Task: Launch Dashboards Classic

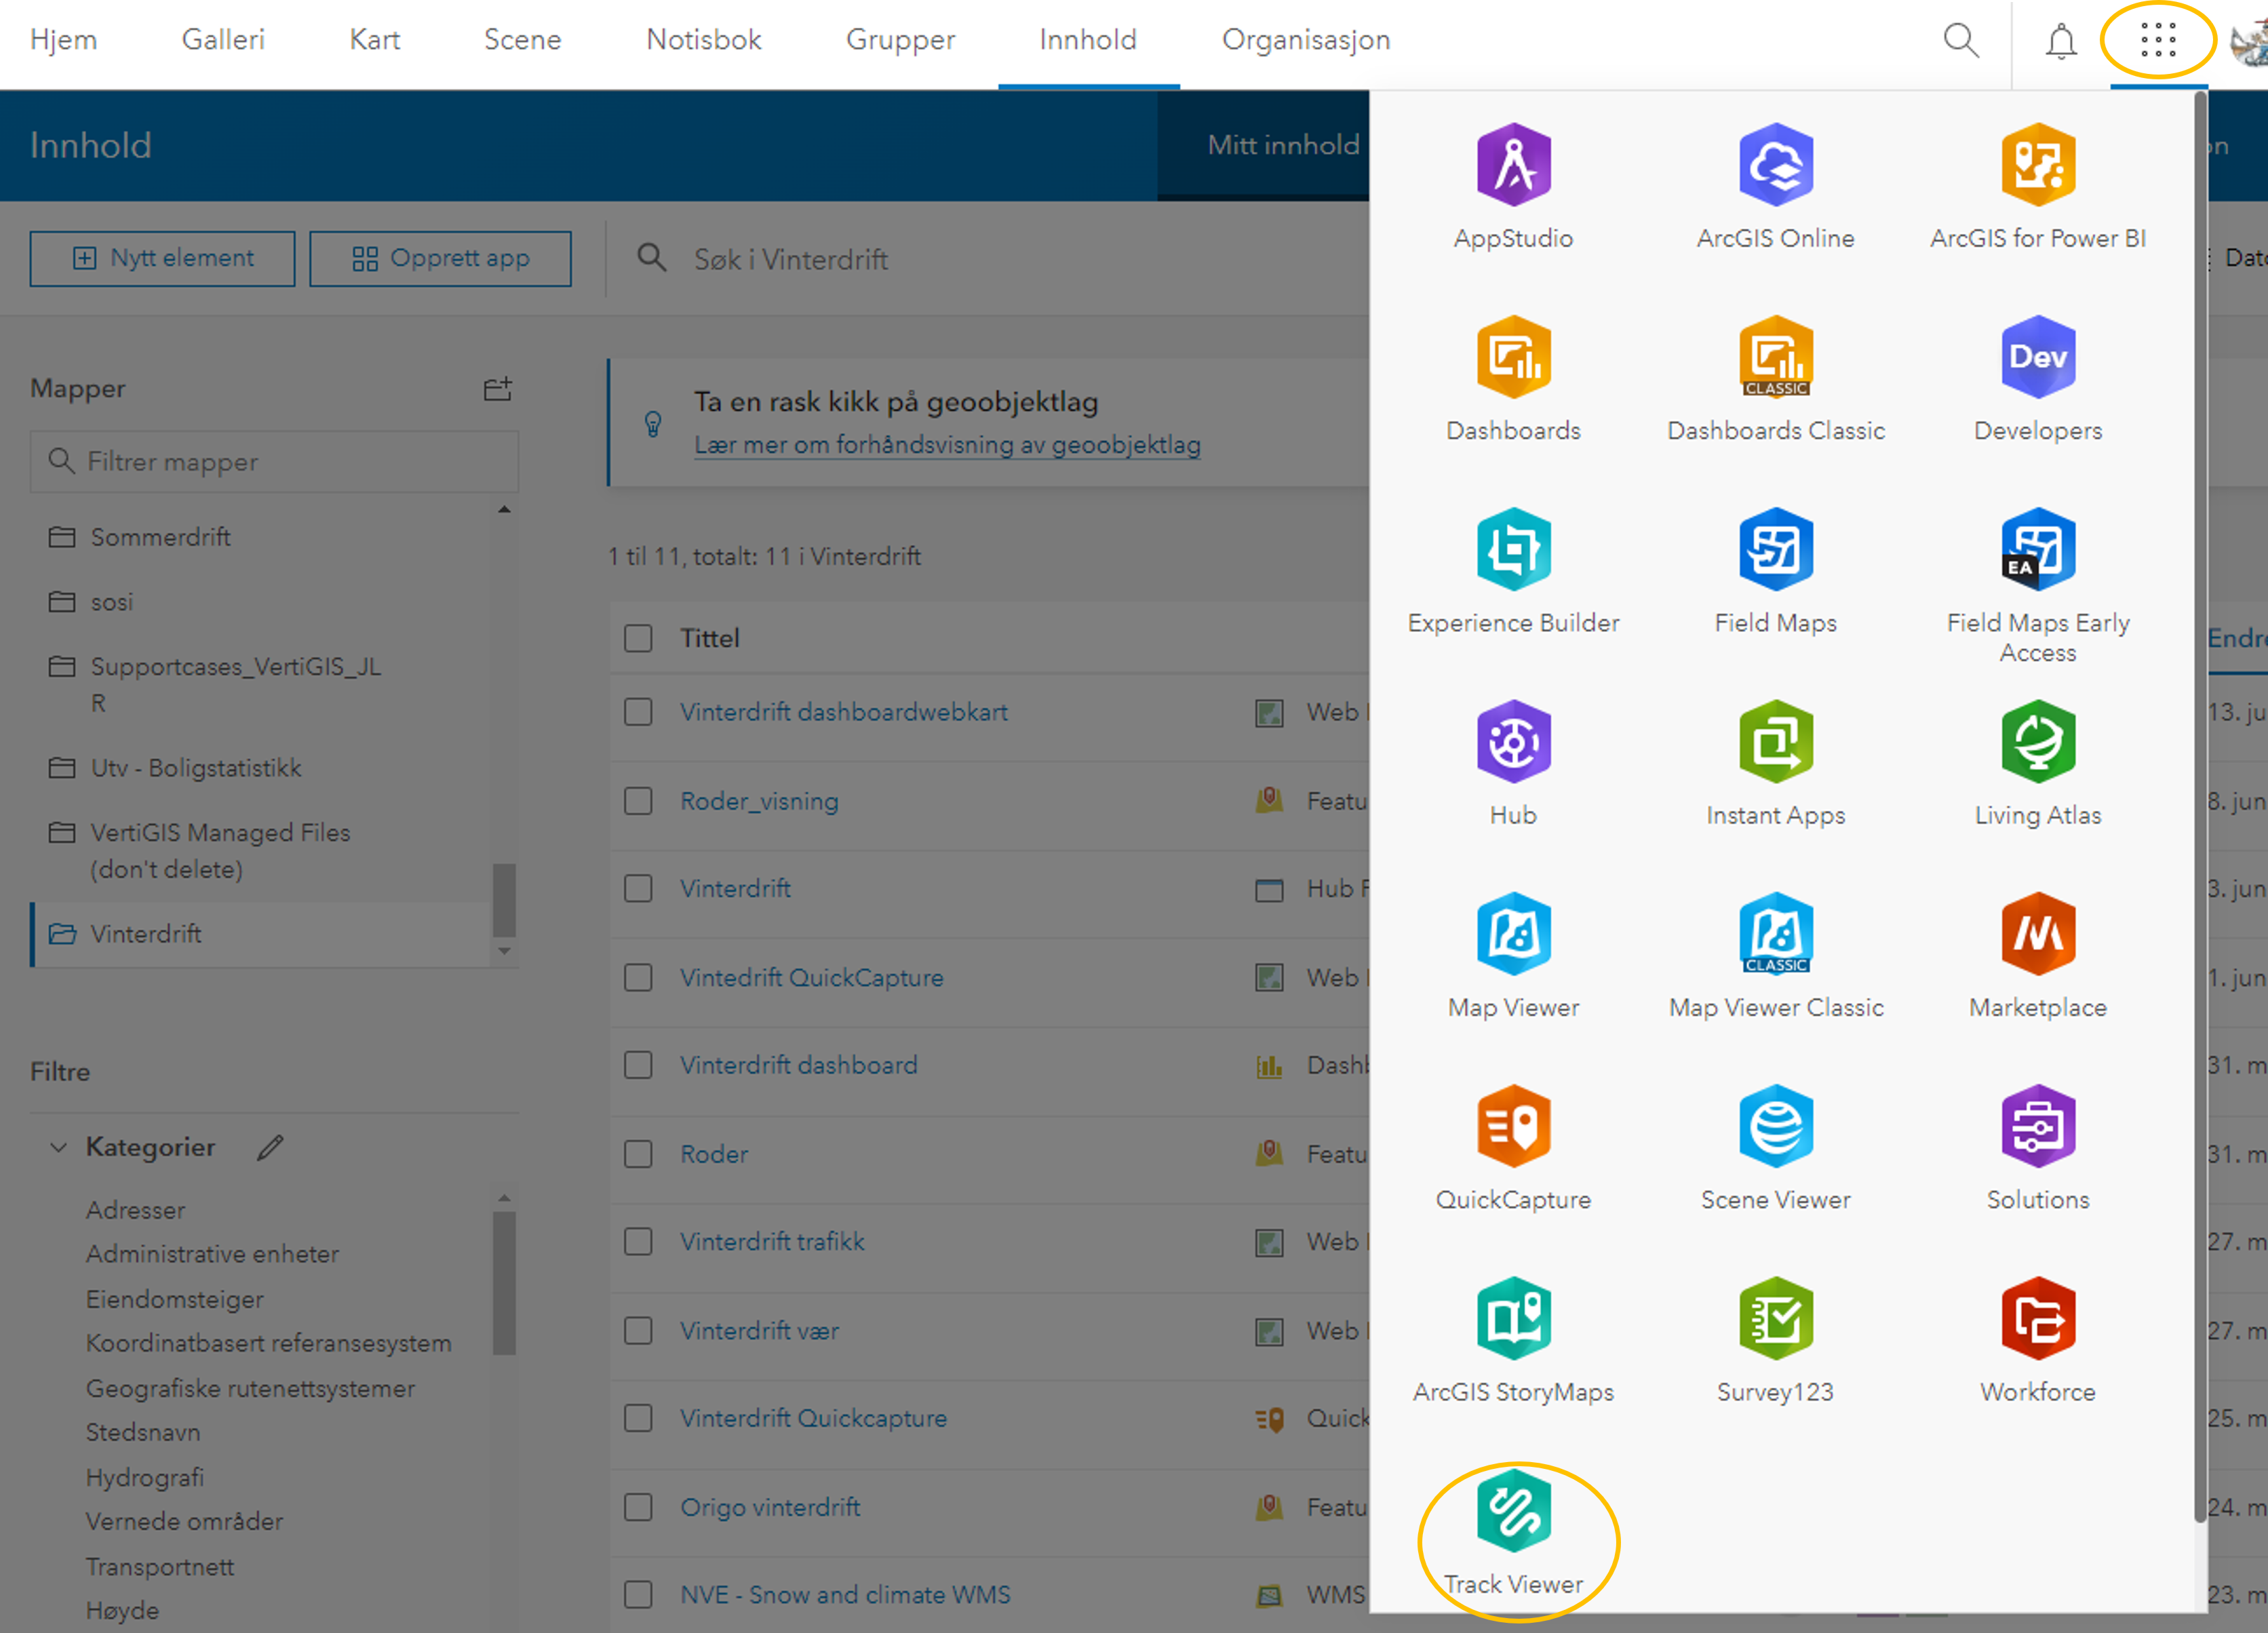Action: 1775,380
